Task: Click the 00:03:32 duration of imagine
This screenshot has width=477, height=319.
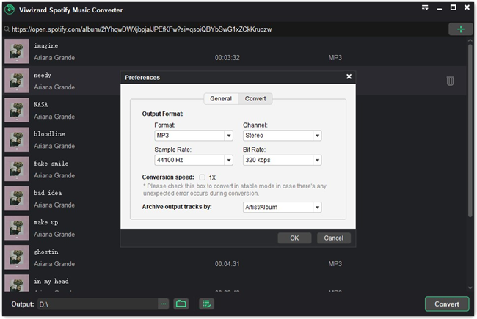Action: click(x=227, y=58)
